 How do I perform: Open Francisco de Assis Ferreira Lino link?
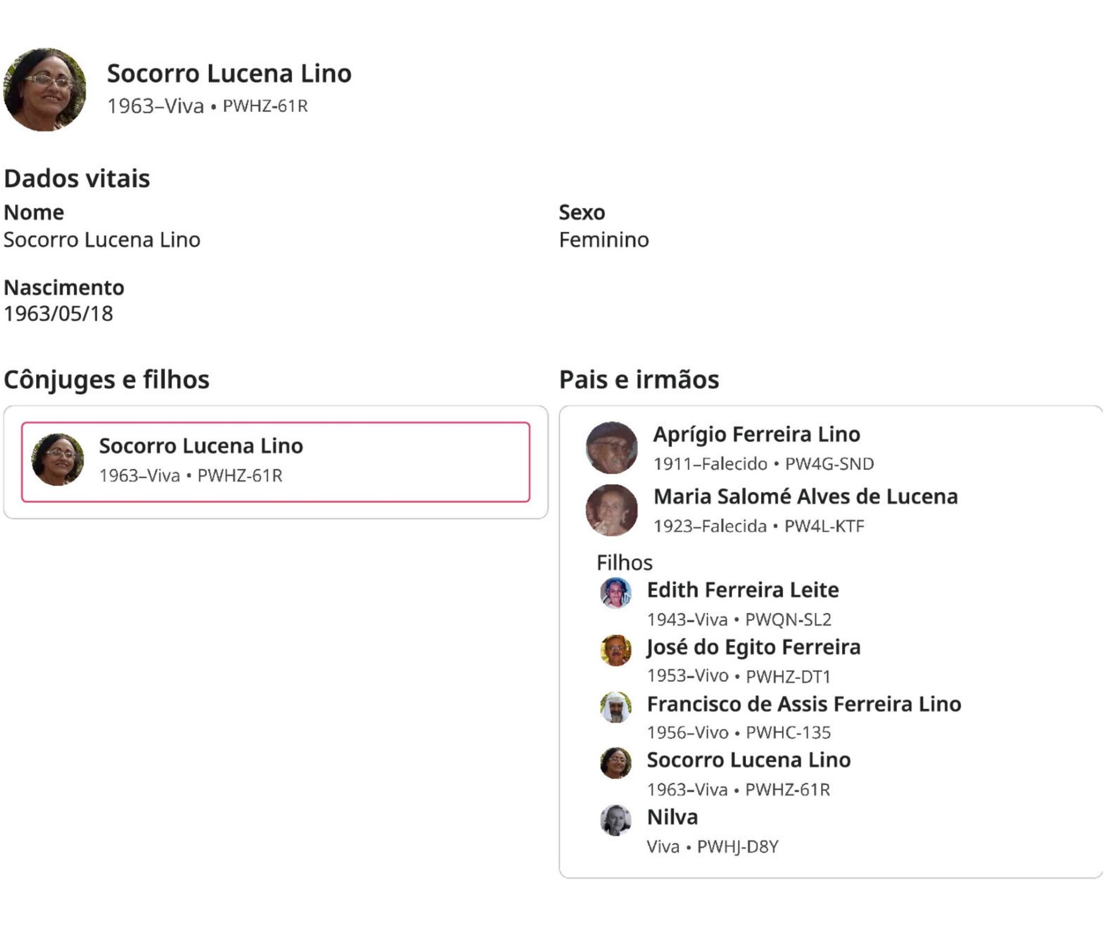[x=804, y=704]
